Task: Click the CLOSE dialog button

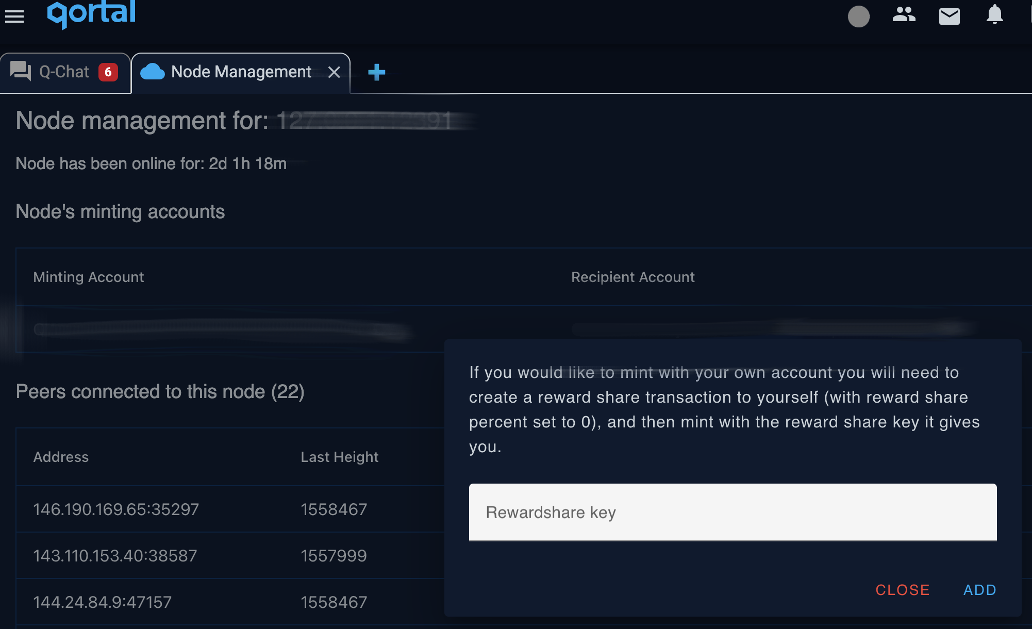Action: pyautogui.click(x=903, y=590)
